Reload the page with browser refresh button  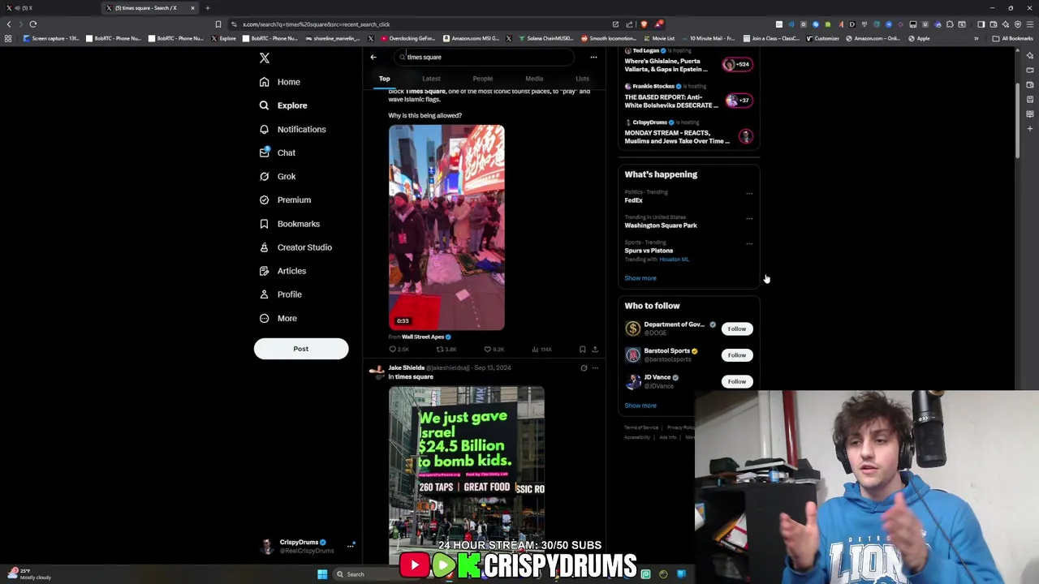tap(33, 24)
